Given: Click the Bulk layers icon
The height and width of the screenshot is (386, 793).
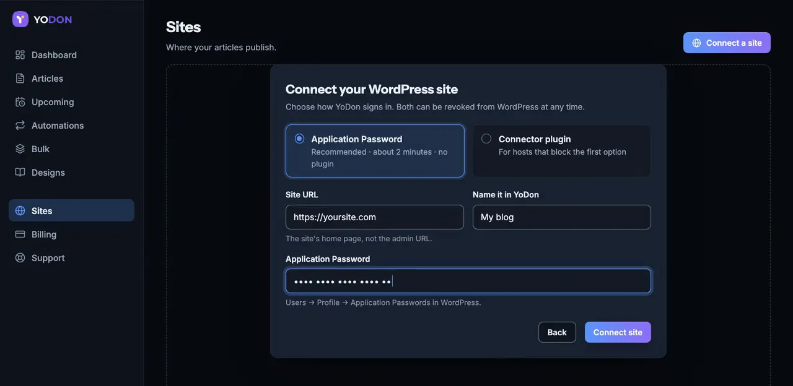Looking at the screenshot, I should (20, 149).
